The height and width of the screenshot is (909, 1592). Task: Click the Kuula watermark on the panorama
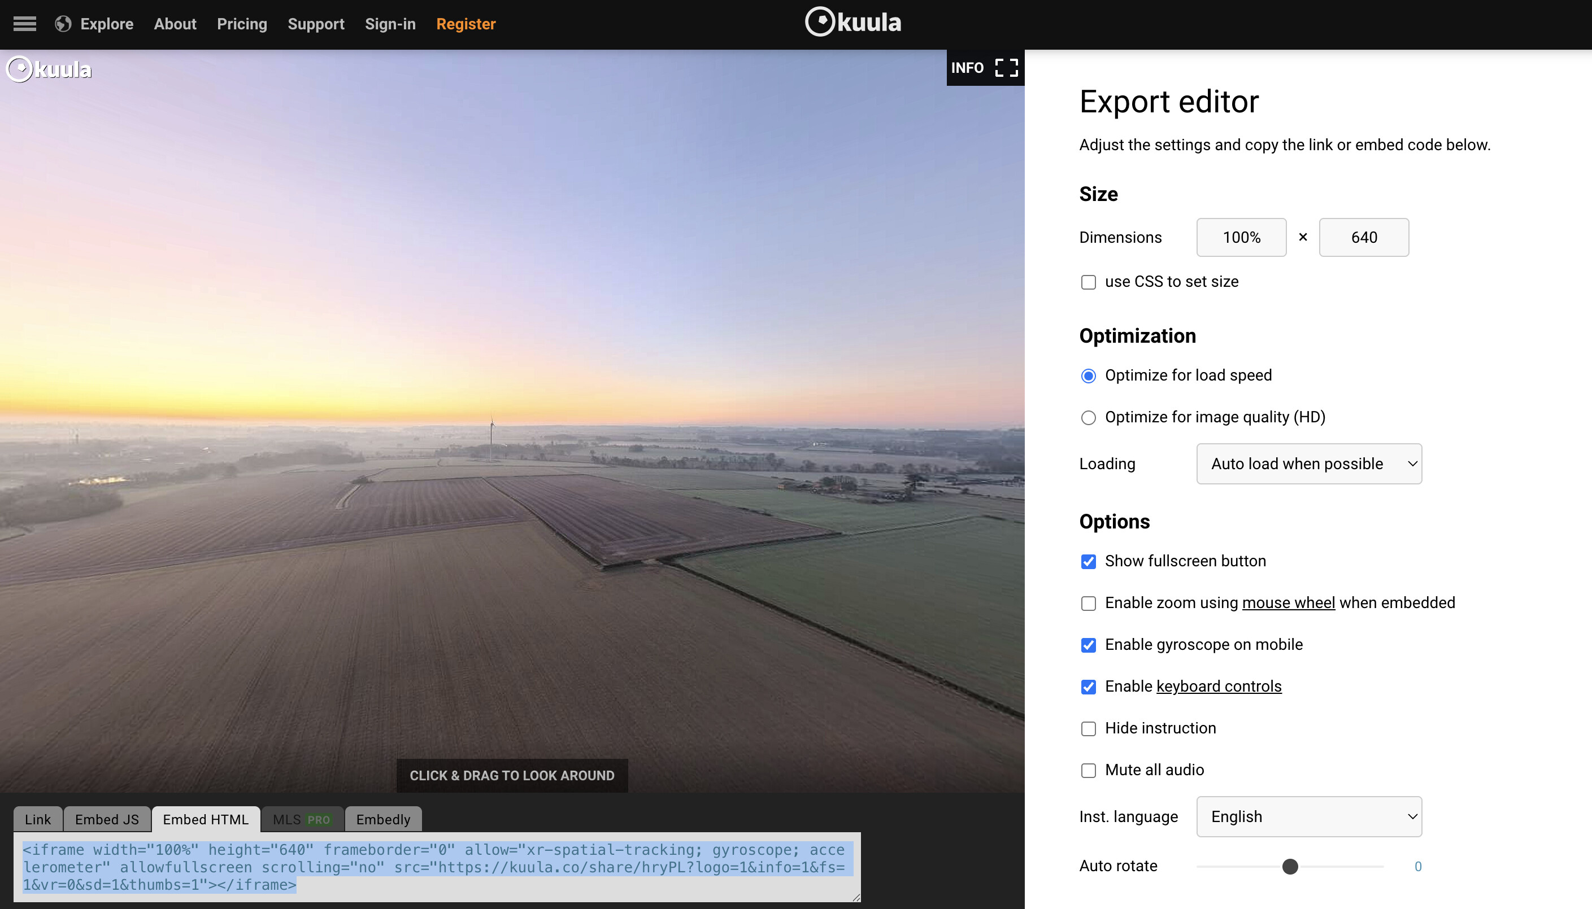pos(49,69)
